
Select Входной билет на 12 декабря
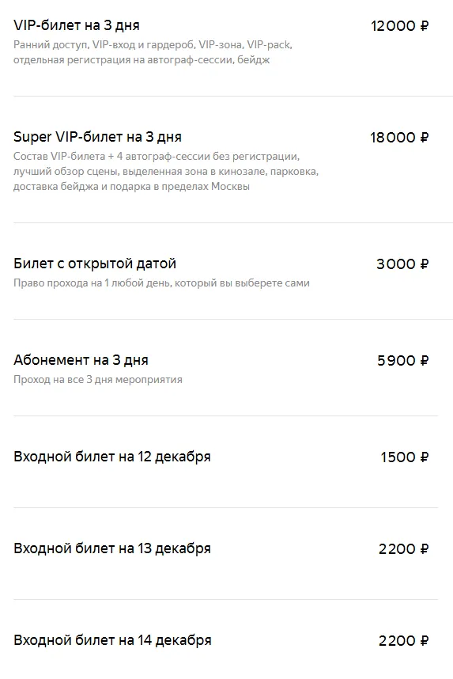112,457
